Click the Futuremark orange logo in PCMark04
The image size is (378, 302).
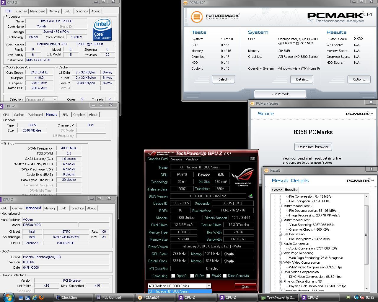pyautogui.click(x=197, y=17)
